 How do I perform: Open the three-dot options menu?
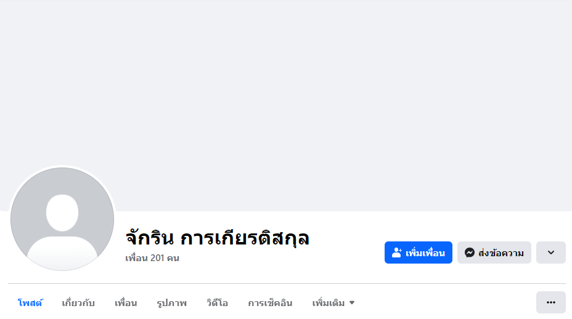(550, 302)
